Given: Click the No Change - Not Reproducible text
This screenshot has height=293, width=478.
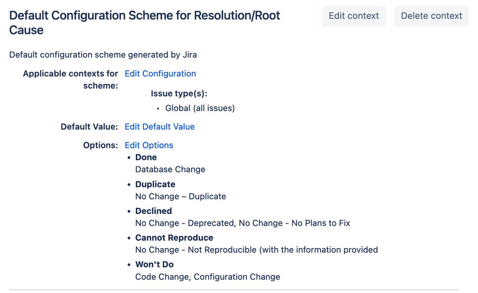Looking at the screenshot, I should pyautogui.click(x=256, y=250).
